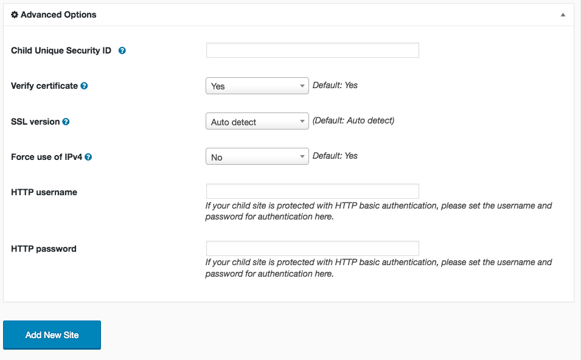This screenshot has width=581, height=360.
Task: Click the Add New Site button
Action: click(52, 335)
